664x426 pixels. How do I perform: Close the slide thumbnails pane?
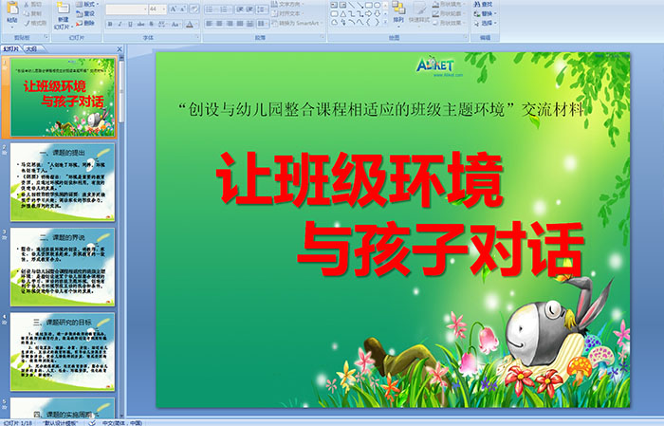tap(120, 49)
